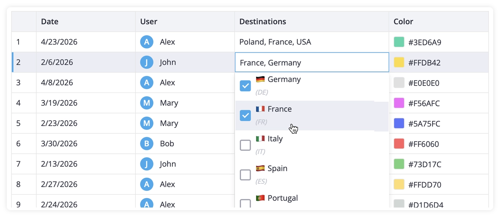
Task: Click the Italy flag icon
Action: pyautogui.click(x=259, y=138)
